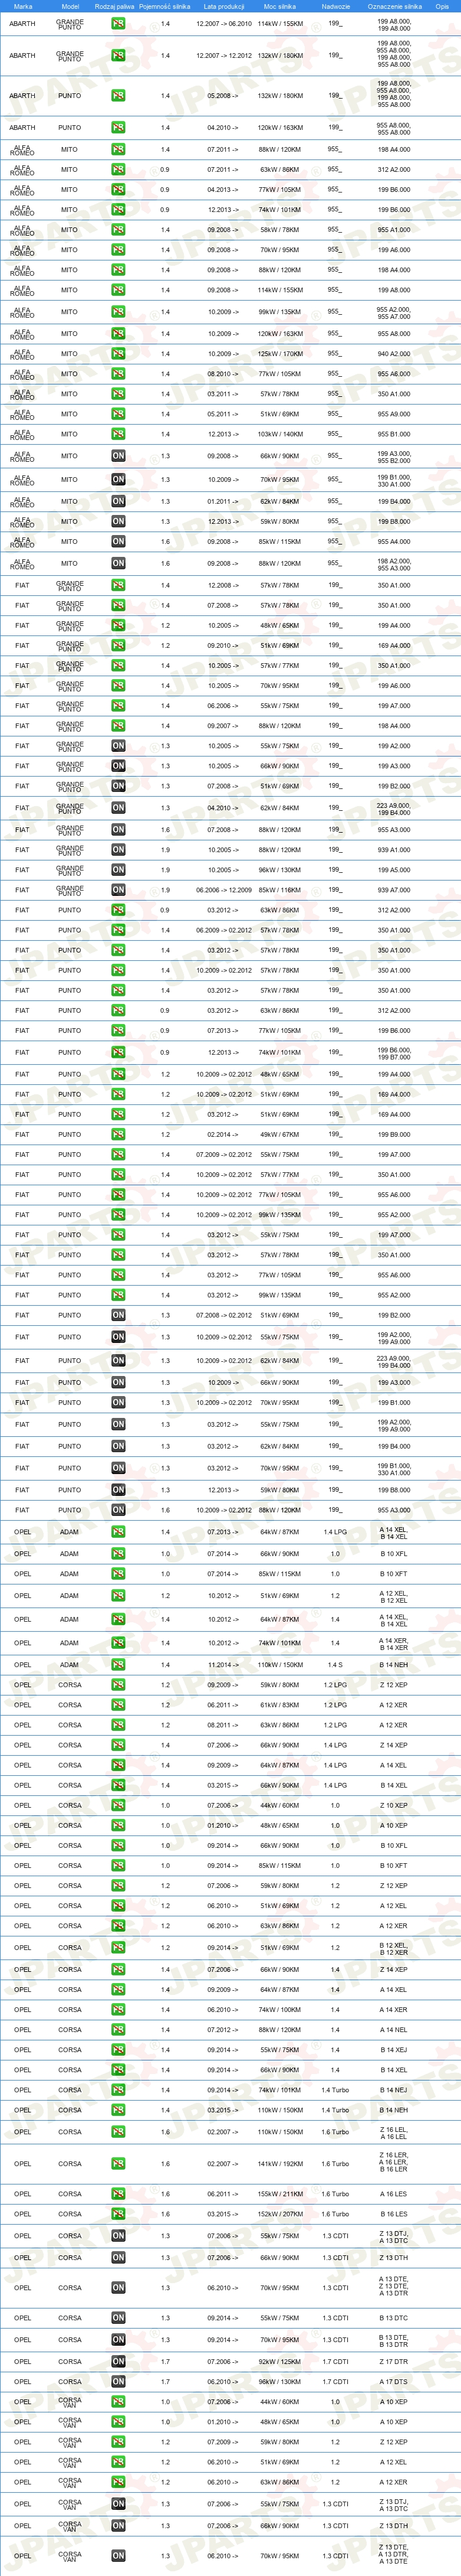Viewport: 461px width, 2576px height.
Task: Click the Oznaczenie silnika column header
Action: pos(394,6)
